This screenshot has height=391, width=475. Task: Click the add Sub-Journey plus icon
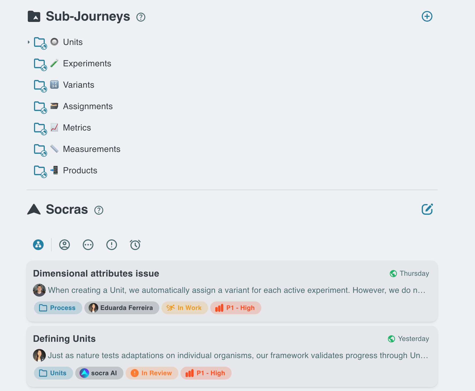[427, 17]
